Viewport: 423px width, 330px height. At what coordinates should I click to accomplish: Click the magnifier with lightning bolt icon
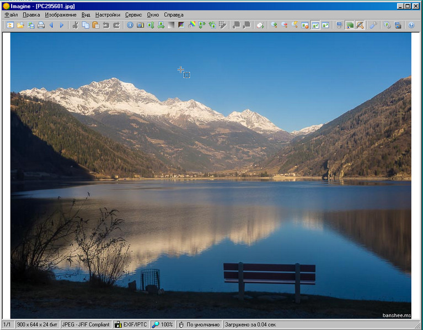295,25
